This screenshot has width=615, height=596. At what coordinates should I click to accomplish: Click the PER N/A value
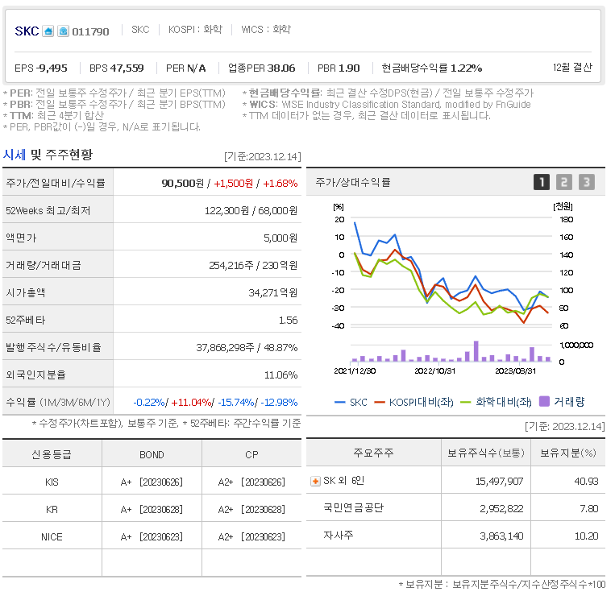coord(186,68)
